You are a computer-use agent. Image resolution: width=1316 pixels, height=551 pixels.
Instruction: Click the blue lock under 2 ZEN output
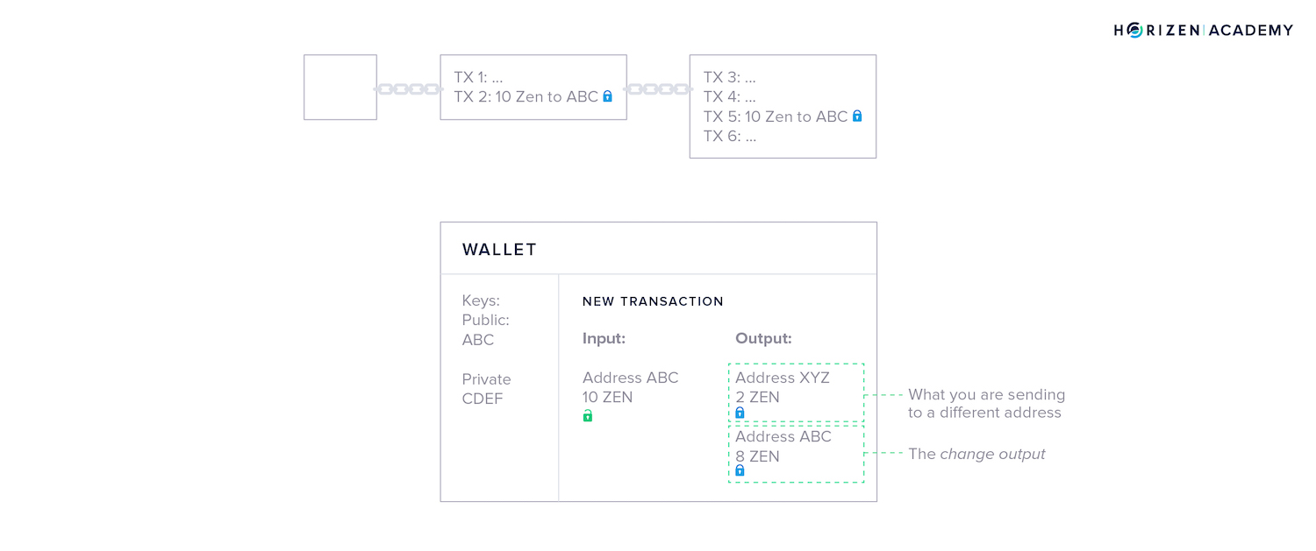tap(740, 413)
